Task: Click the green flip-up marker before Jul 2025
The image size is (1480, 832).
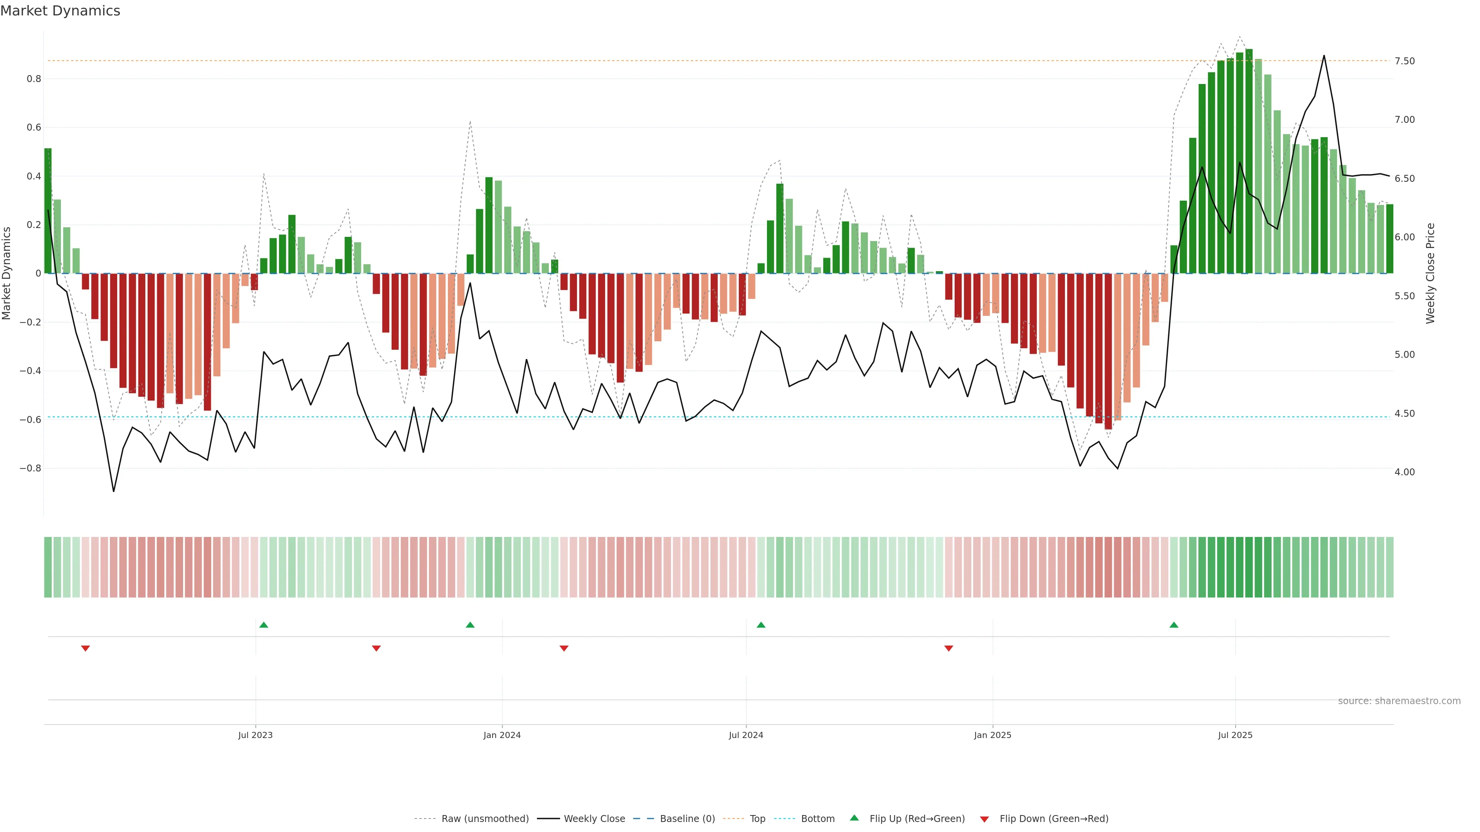Action: pyautogui.click(x=1174, y=625)
